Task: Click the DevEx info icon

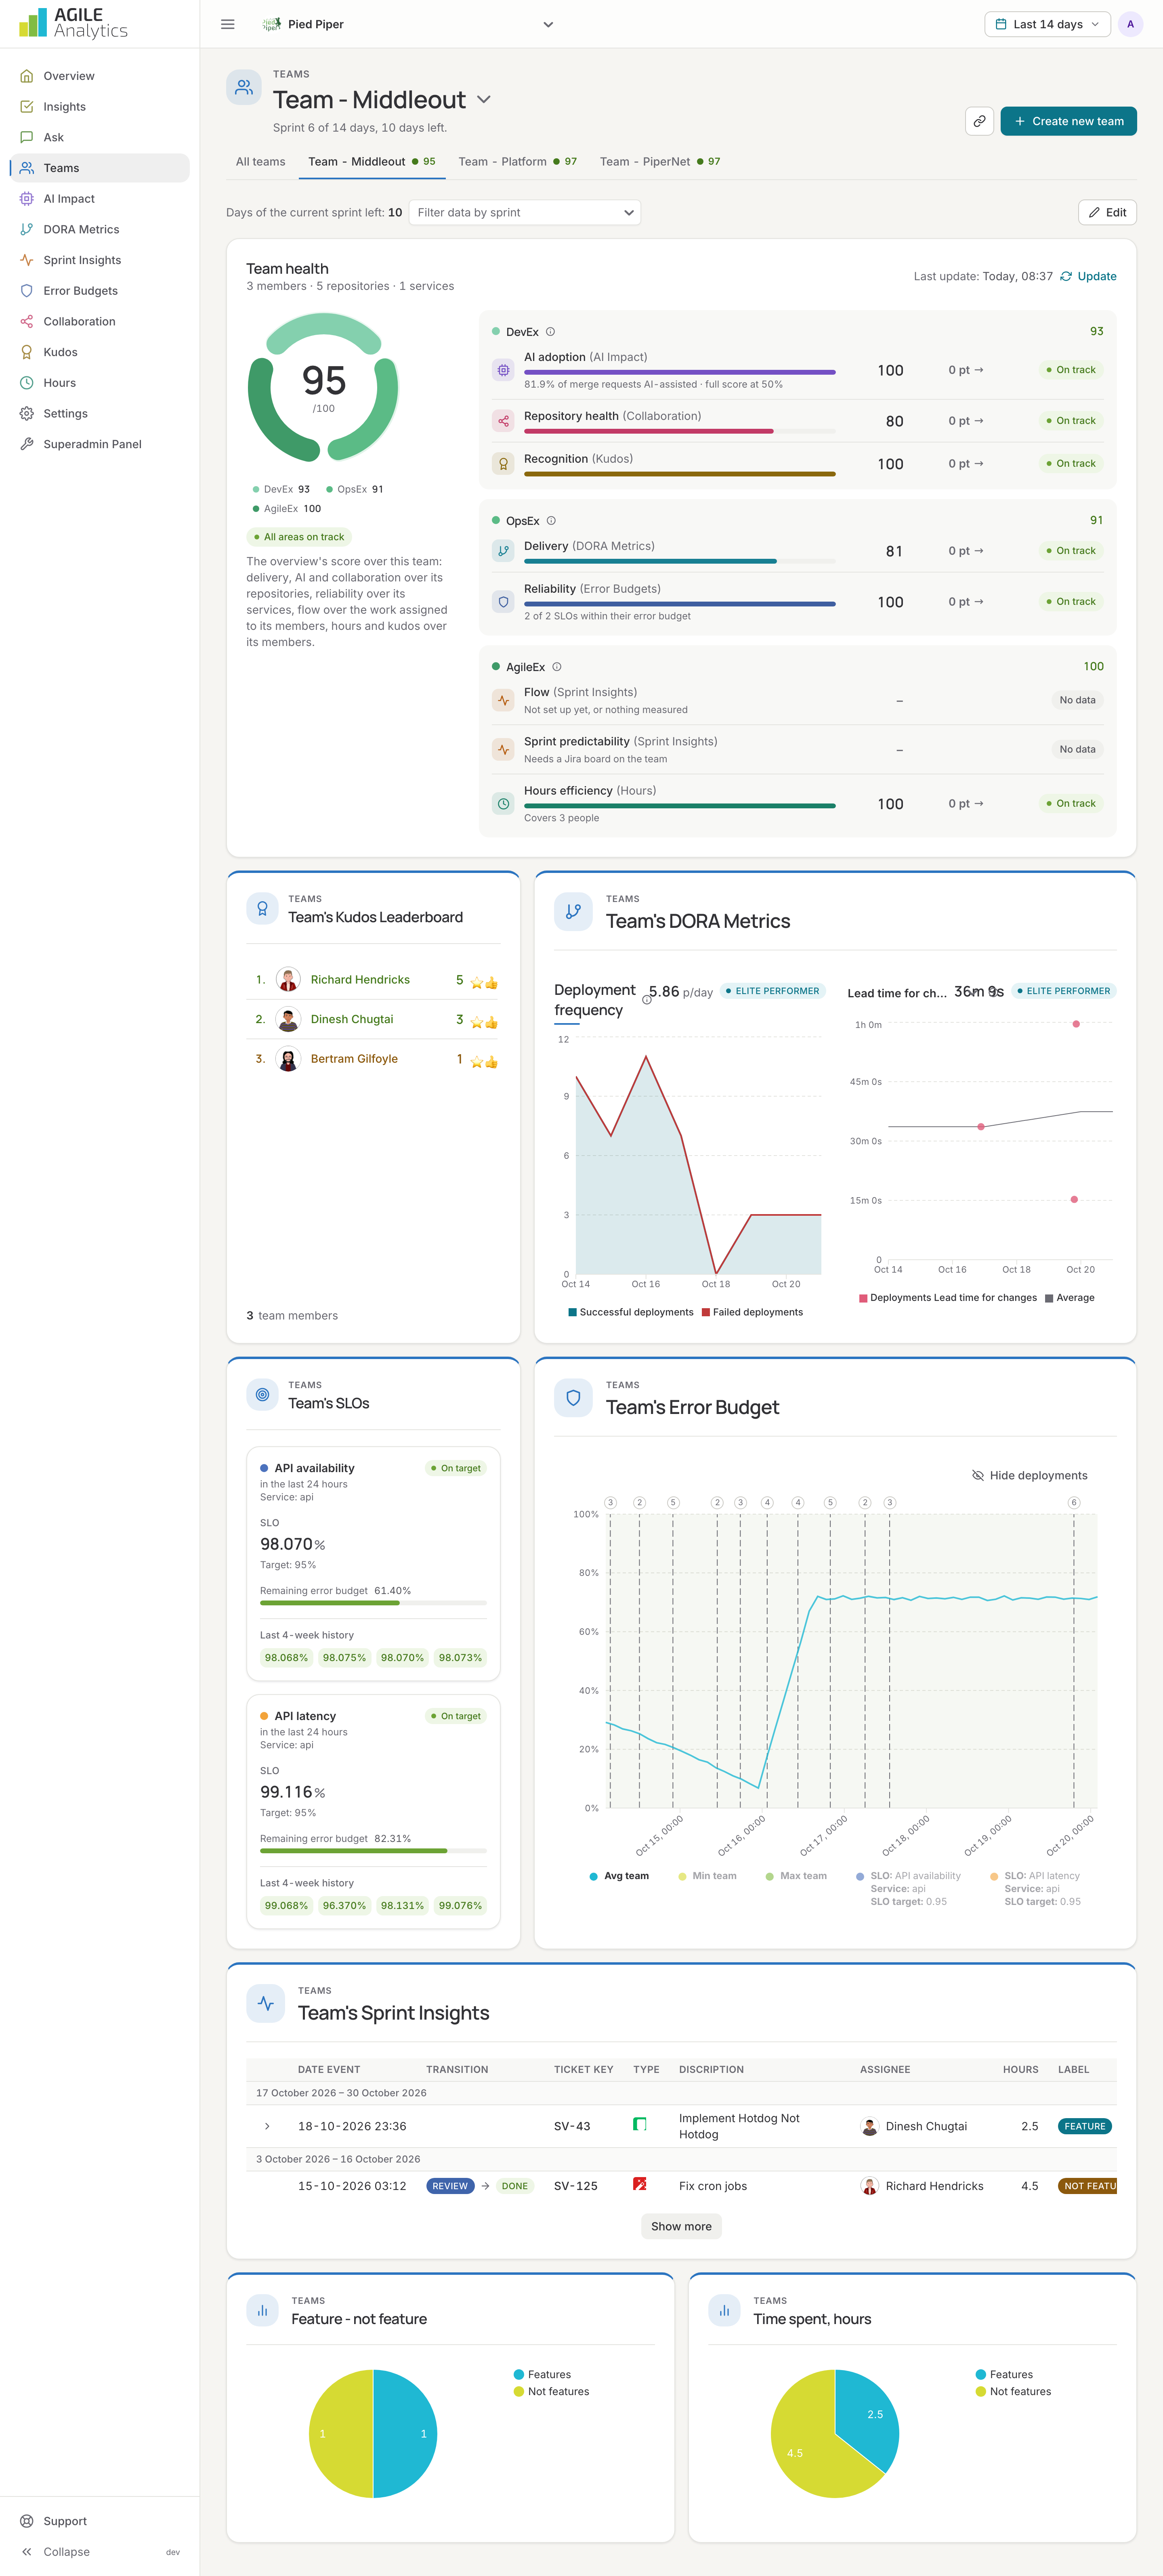Action: click(x=550, y=332)
